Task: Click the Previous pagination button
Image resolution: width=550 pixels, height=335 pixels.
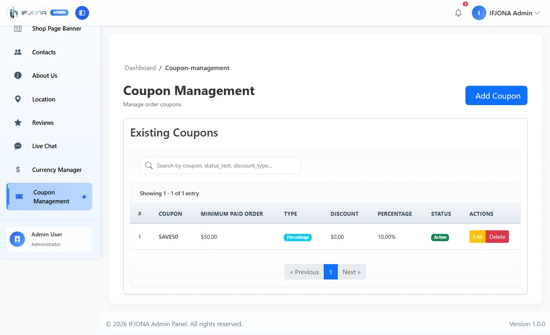Action: click(x=304, y=272)
